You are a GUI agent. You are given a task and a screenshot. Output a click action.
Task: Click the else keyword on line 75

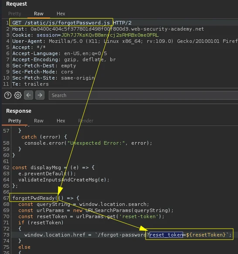(x=24, y=247)
